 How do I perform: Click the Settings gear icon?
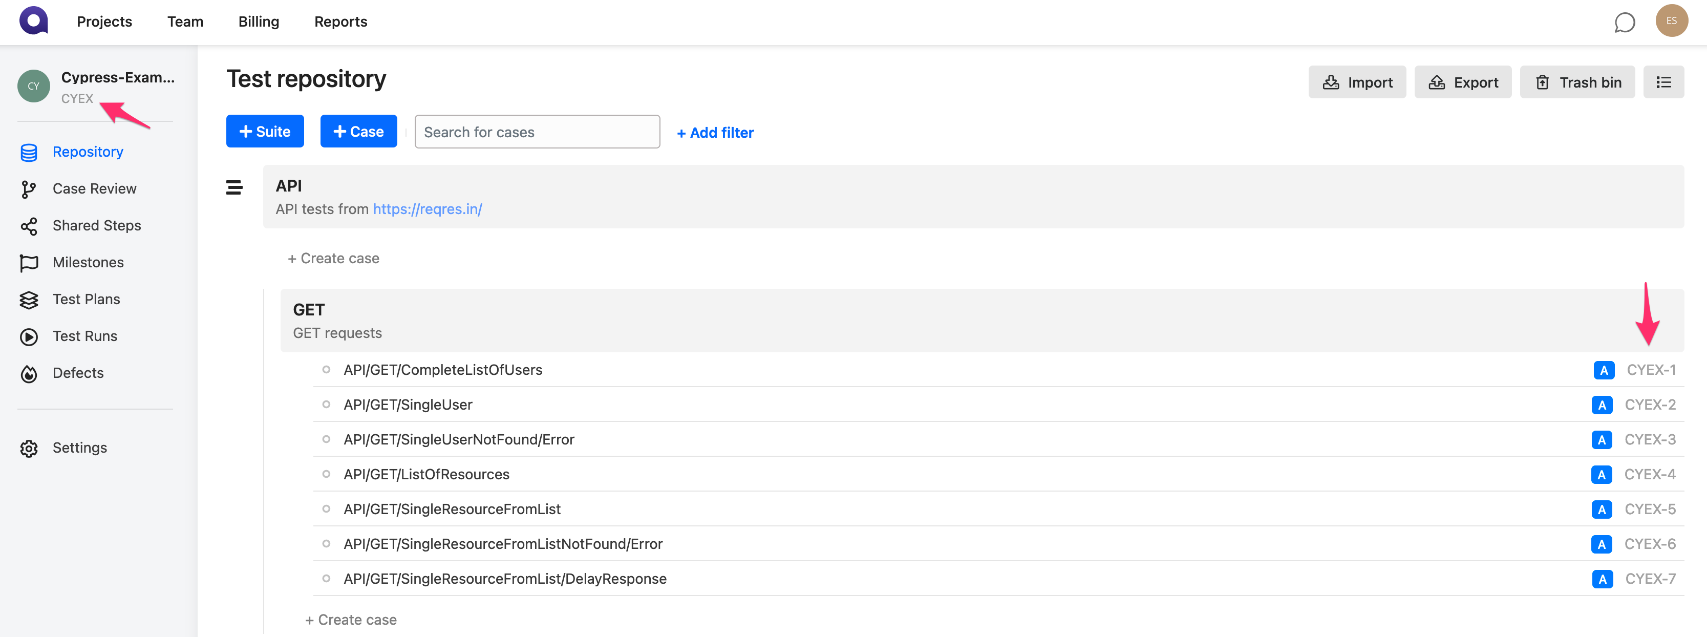29,448
